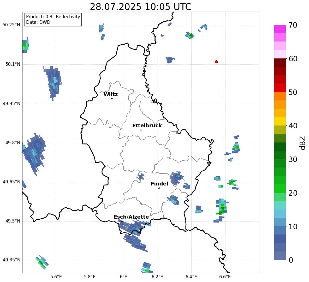The image size is (309, 282).
Task: Click the 20 tick on the colorbar
Action: pyautogui.click(x=293, y=193)
